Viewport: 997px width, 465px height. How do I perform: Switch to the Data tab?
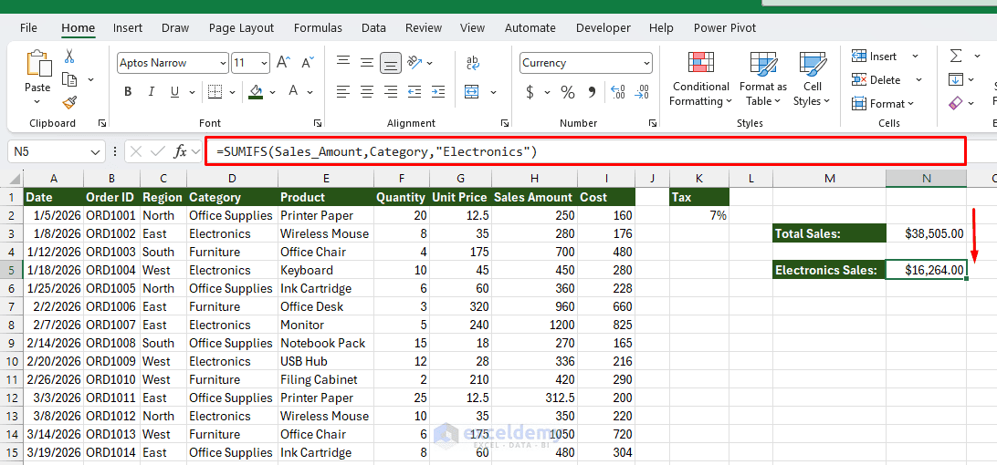[x=374, y=28]
